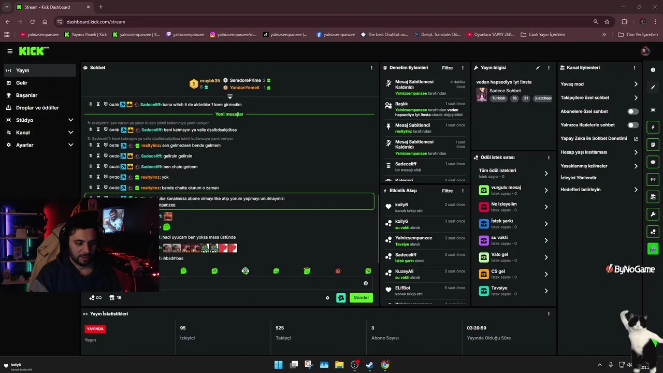
Task: Open Yayıncı Paneli | Kick bookmark
Action: [85, 35]
